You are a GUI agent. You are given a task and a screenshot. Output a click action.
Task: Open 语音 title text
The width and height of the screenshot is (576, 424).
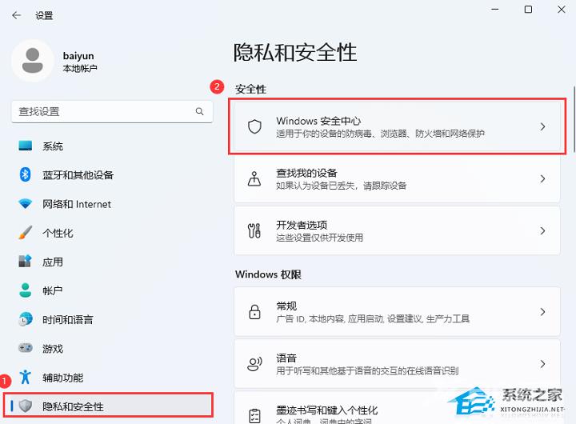click(286, 358)
